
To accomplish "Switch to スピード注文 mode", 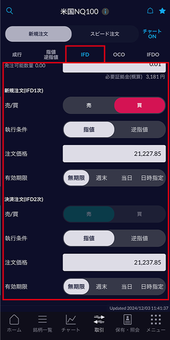I will pyautogui.click(x=105, y=34).
